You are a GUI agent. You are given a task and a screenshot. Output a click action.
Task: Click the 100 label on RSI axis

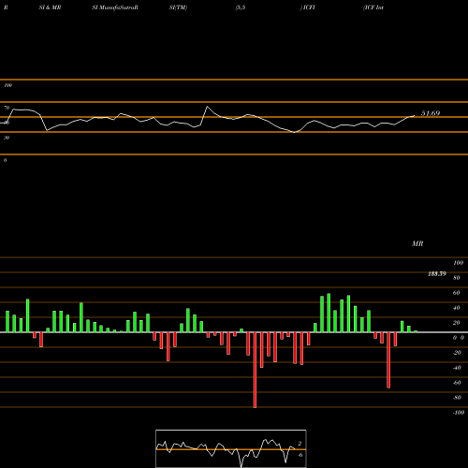7,85
